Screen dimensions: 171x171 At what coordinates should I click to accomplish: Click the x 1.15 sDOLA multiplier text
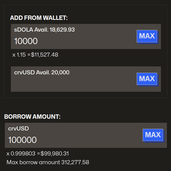click(x=19, y=55)
